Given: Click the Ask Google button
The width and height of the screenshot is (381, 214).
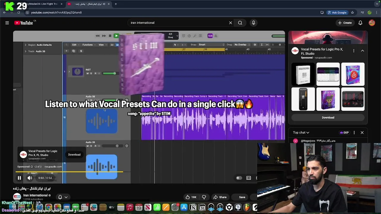Looking at the screenshot, I should pos(337,12).
